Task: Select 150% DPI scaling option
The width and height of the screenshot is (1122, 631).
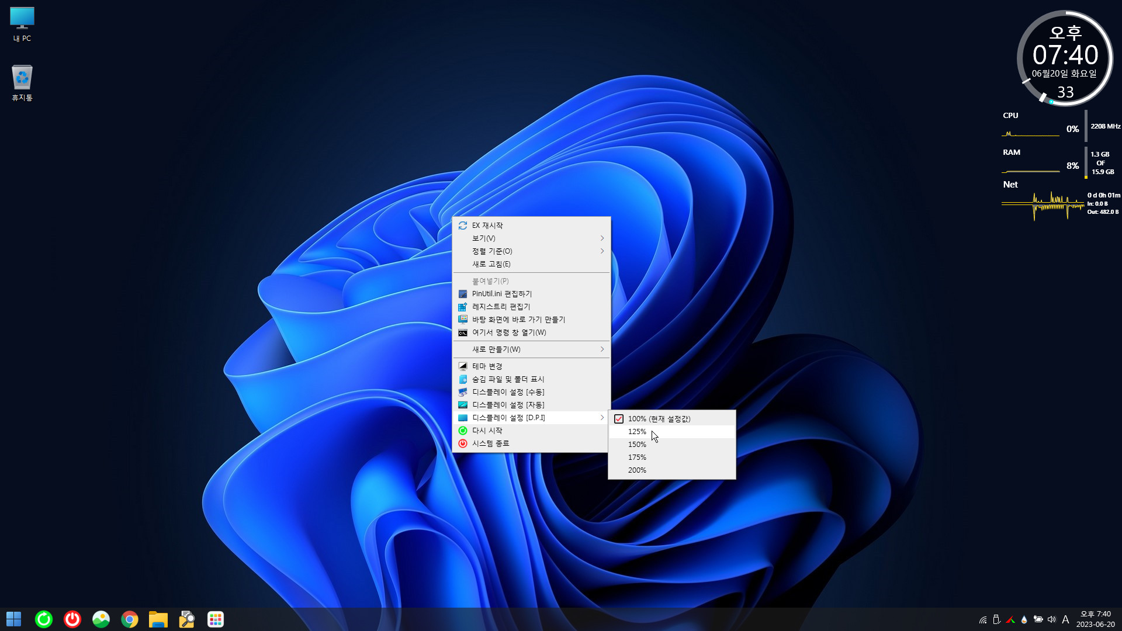Action: click(x=672, y=445)
